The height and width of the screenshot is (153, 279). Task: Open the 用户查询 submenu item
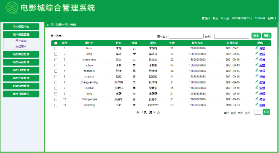(x=21, y=41)
